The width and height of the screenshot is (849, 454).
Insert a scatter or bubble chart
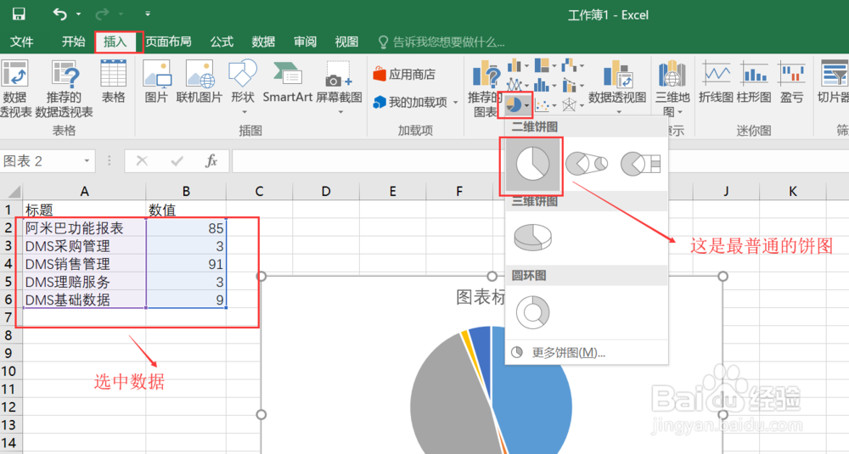[542, 105]
